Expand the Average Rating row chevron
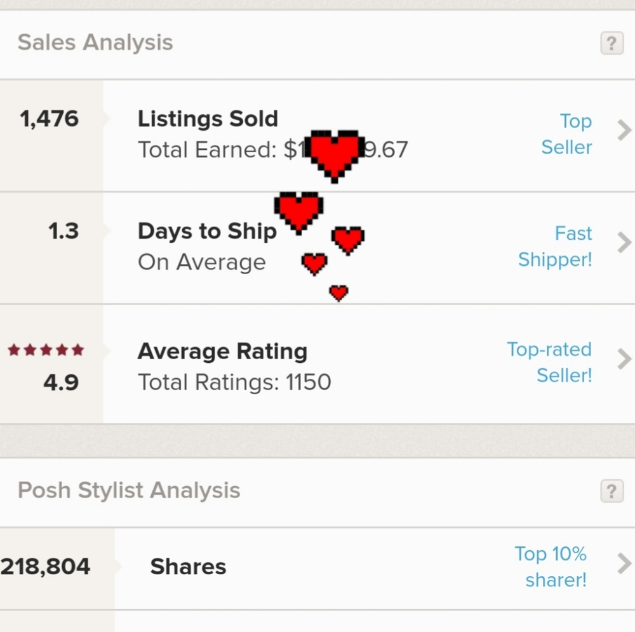The width and height of the screenshot is (635, 632). [624, 359]
